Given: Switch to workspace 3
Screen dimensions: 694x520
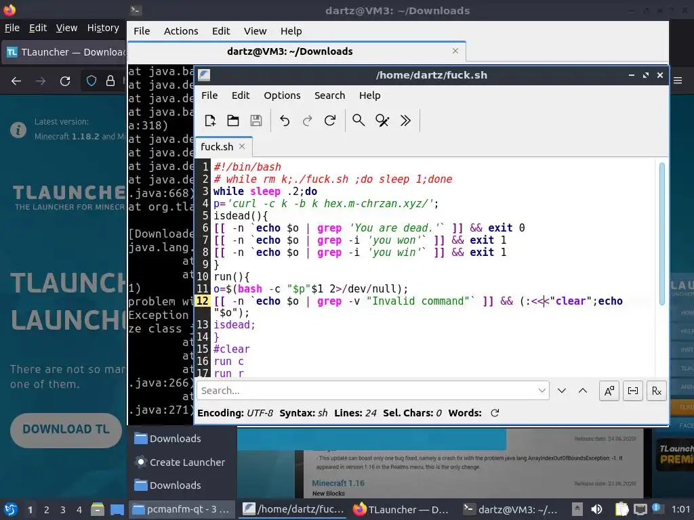Looking at the screenshot, I should click(63, 510).
